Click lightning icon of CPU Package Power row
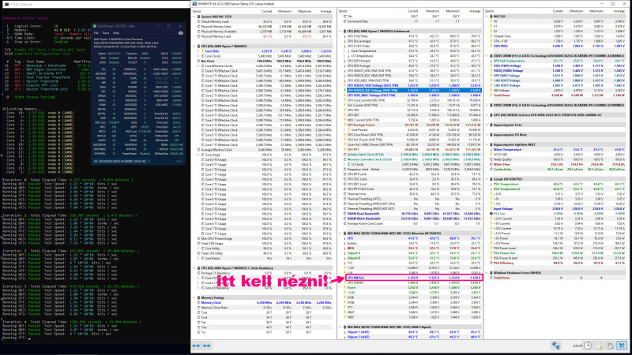 pos(345,125)
